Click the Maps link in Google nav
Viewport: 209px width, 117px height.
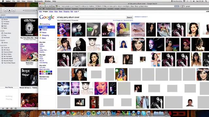pyautogui.click(x=56, y=12)
